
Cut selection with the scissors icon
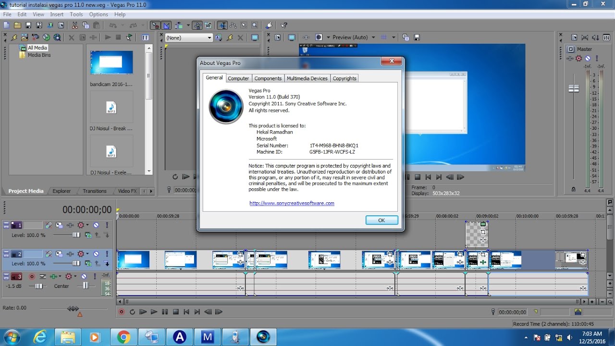pos(75,25)
